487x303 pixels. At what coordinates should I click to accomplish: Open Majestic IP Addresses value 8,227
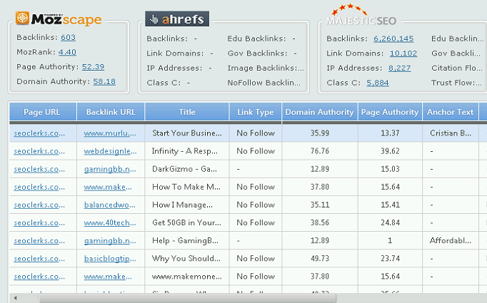[399, 68]
